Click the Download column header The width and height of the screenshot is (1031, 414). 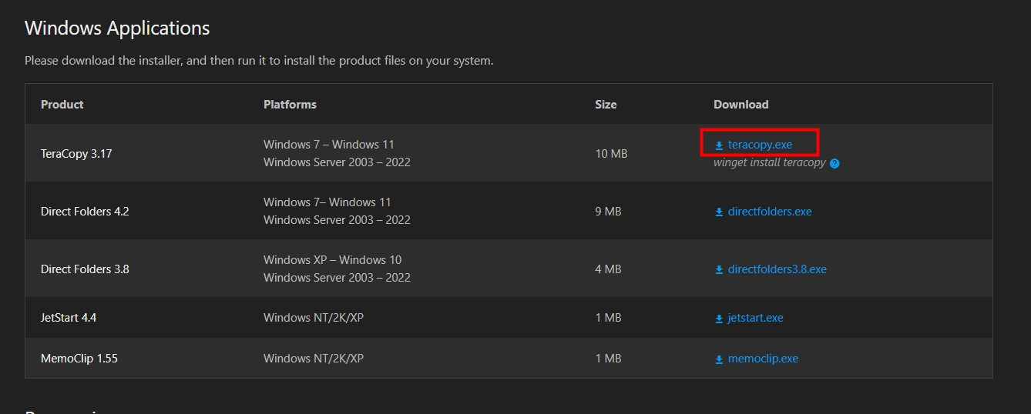[x=741, y=105]
